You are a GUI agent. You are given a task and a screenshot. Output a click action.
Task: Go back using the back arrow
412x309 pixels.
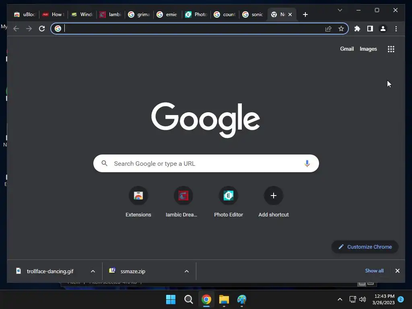16,29
